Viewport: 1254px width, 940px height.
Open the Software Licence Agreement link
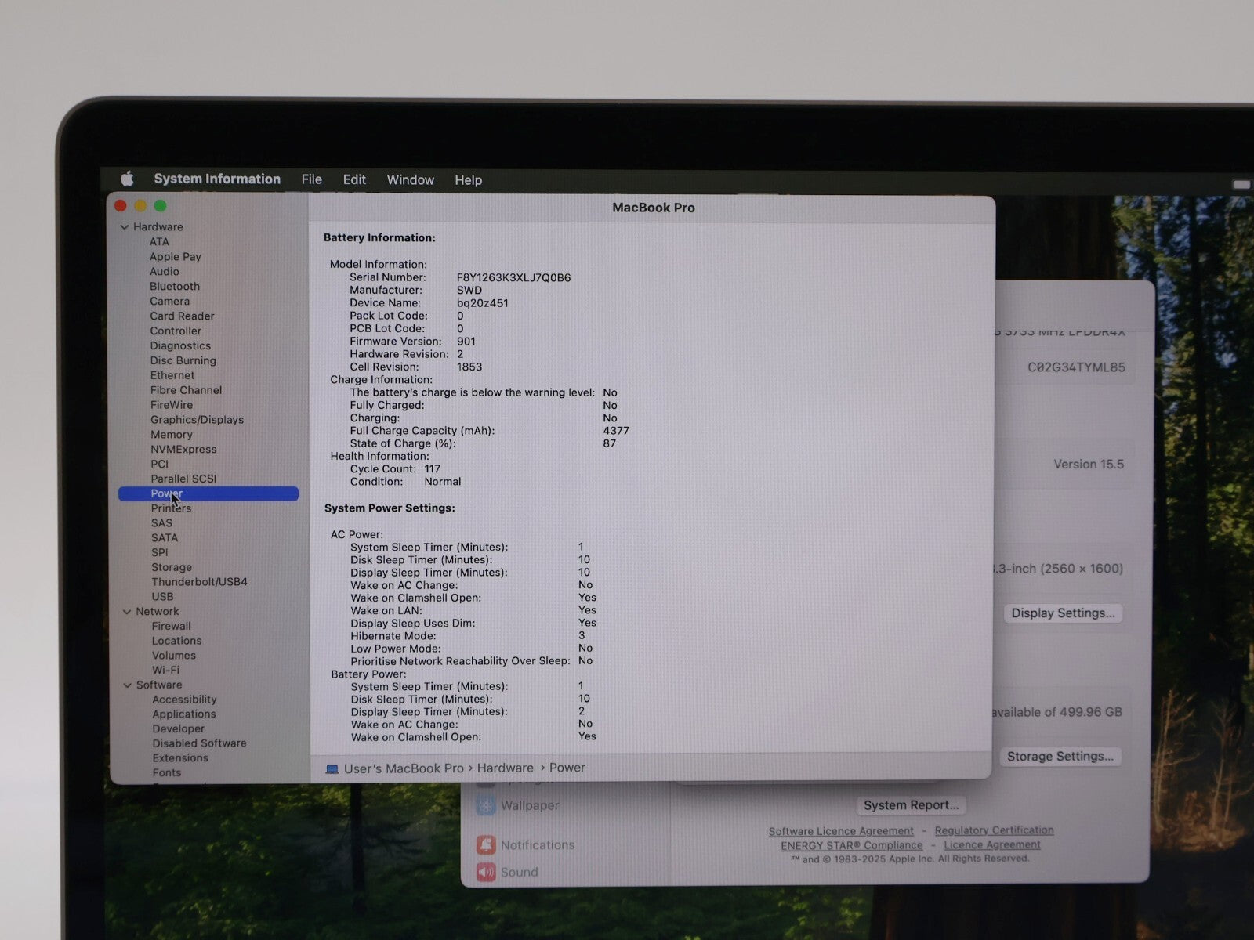coord(841,831)
